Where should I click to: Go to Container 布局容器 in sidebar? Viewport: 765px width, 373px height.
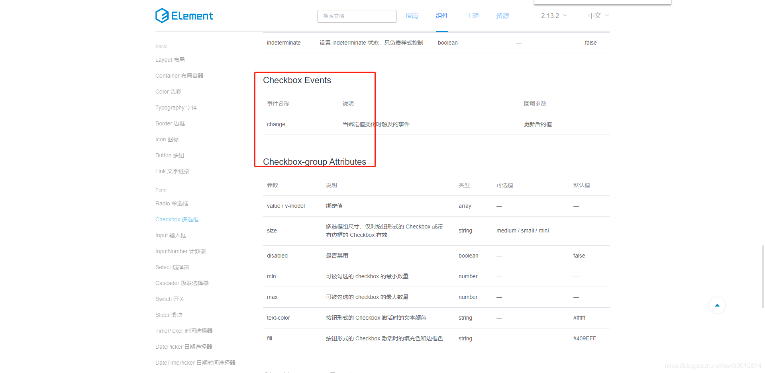(179, 76)
